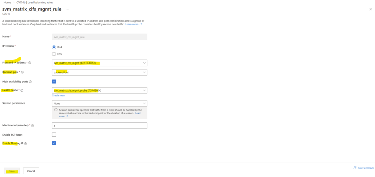Toggle the Enable Floating IP checkbox

(54, 143)
